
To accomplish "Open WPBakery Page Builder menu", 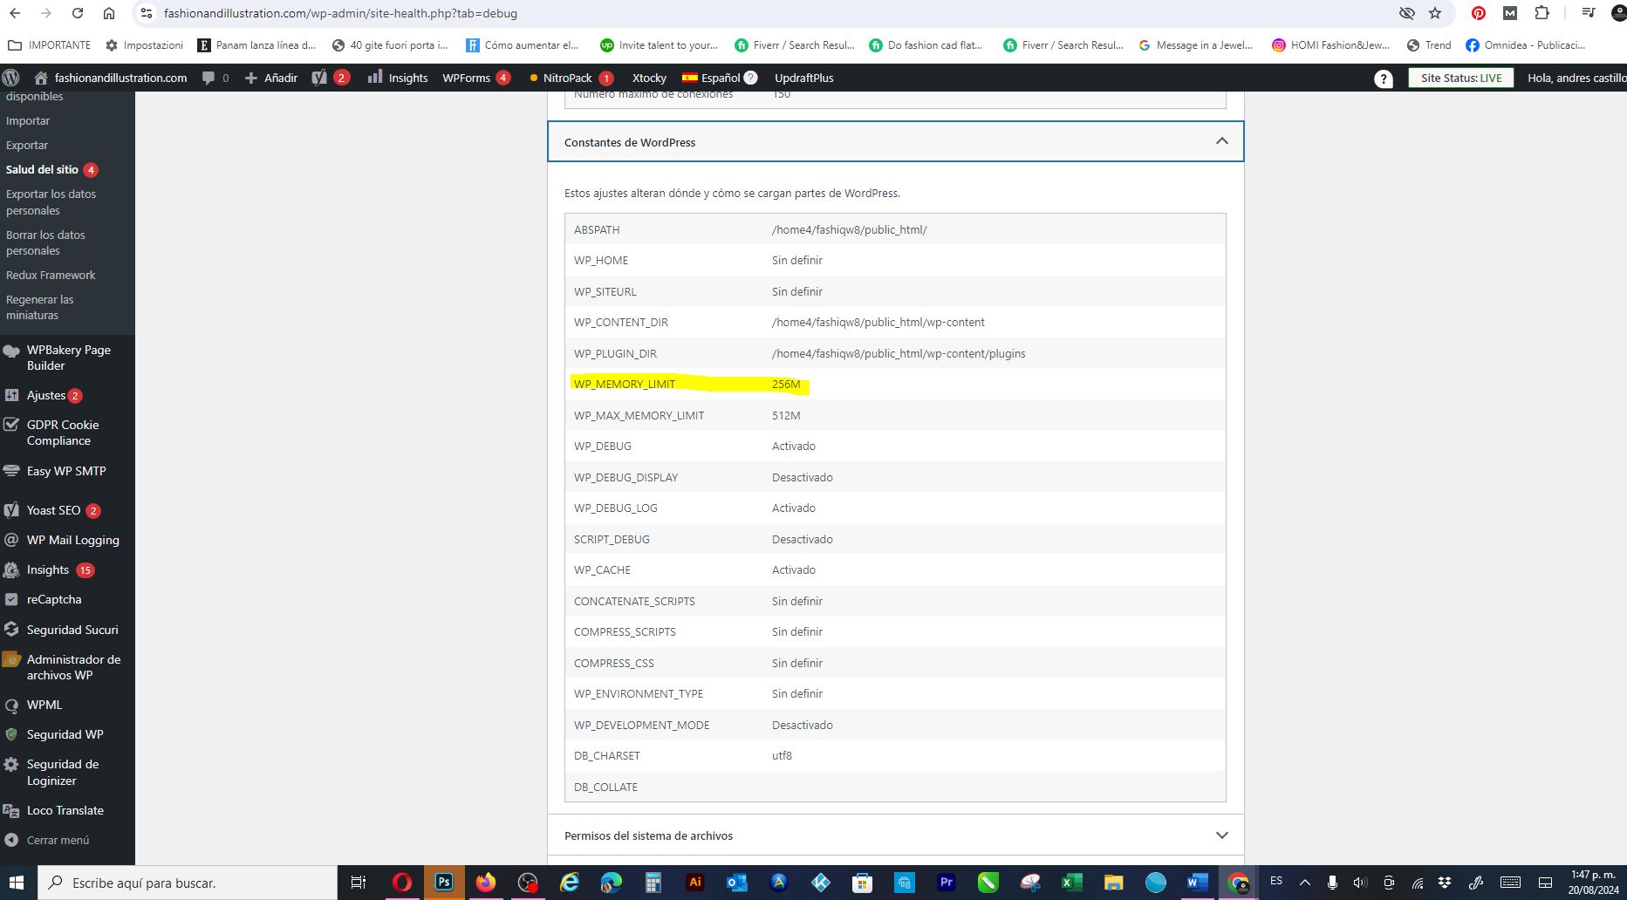I will point(67,358).
